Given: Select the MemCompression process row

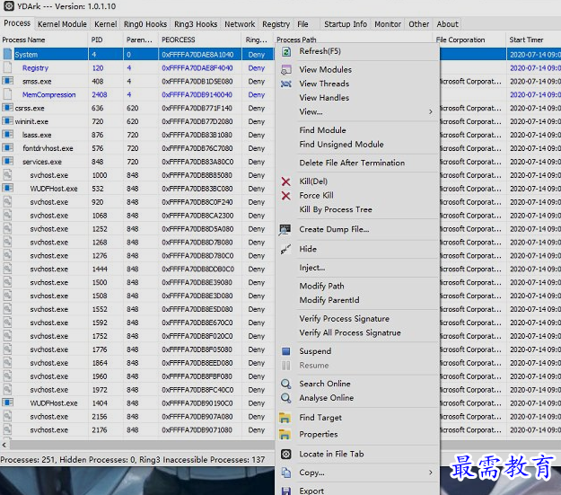Looking at the screenshot, I should pyautogui.click(x=137, y=94).
